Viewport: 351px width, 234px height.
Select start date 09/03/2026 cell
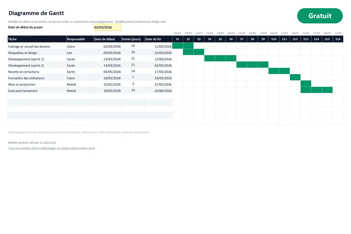(x=107, y=53)
